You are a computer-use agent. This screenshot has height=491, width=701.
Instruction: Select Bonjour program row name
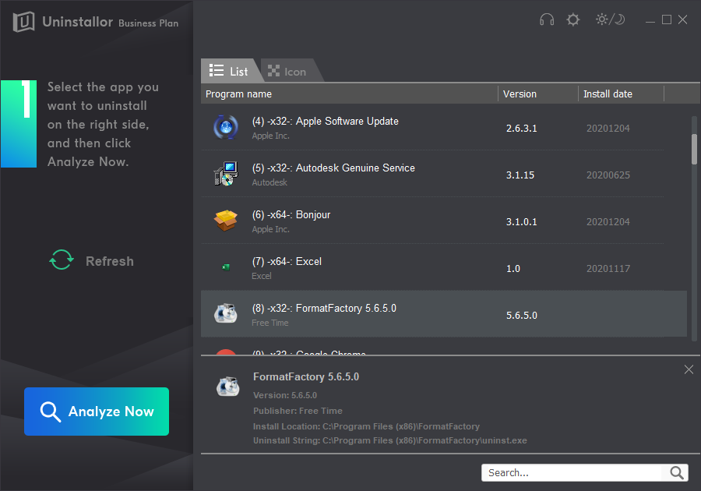(291, 214)
